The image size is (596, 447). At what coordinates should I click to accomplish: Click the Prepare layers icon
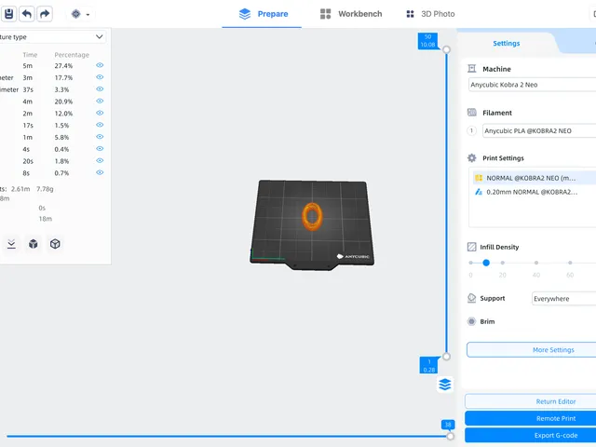click(x=245, y=14)
